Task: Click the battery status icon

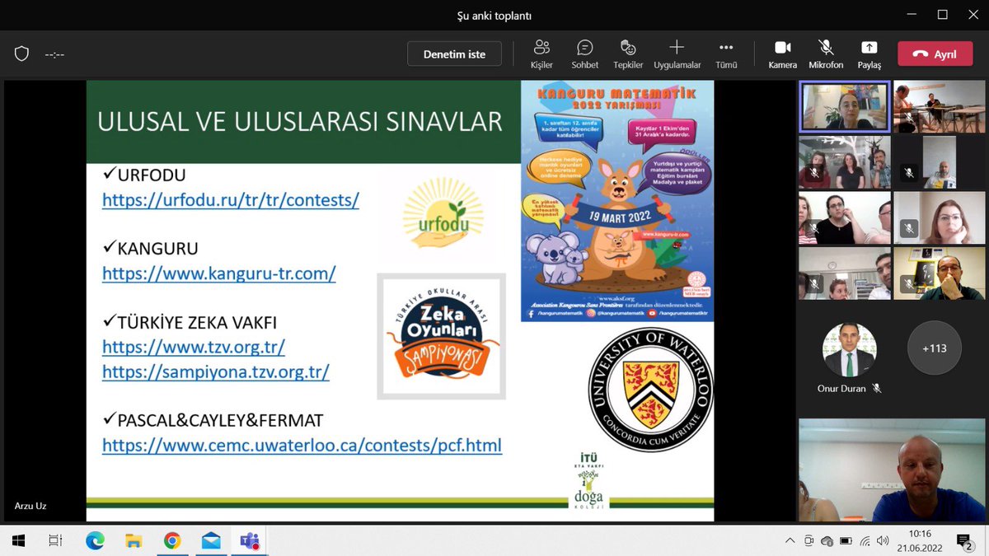Action: (x=846, y=540)
